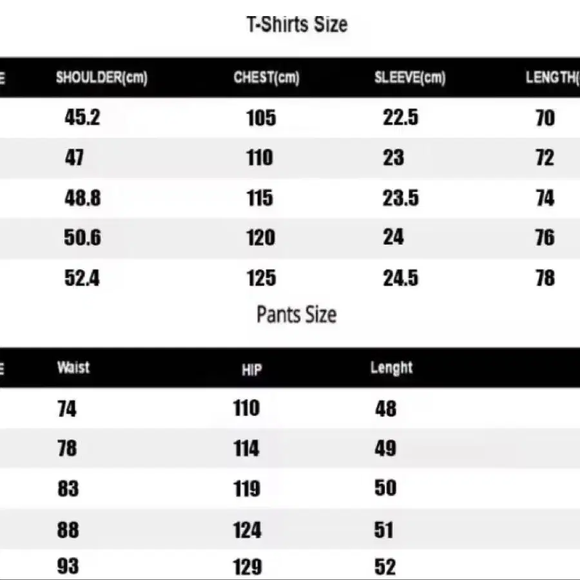The image size is (580, 580).
Task: Click the hip value 129
Action: (x=247, y=566)
